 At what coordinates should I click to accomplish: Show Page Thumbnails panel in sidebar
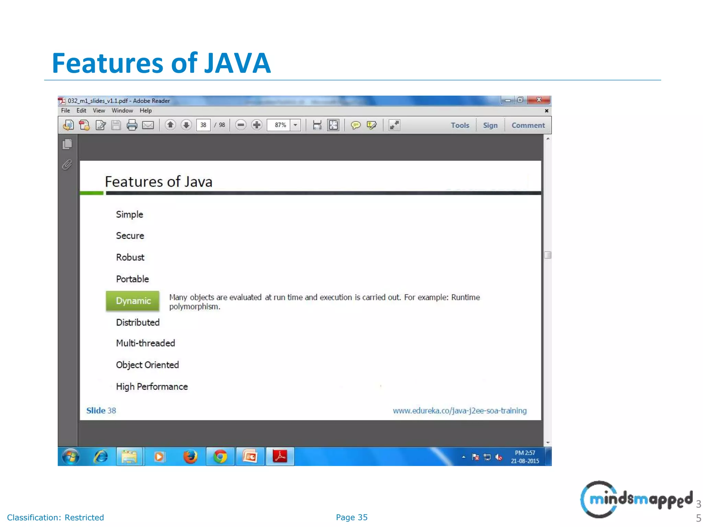point(67,144)
